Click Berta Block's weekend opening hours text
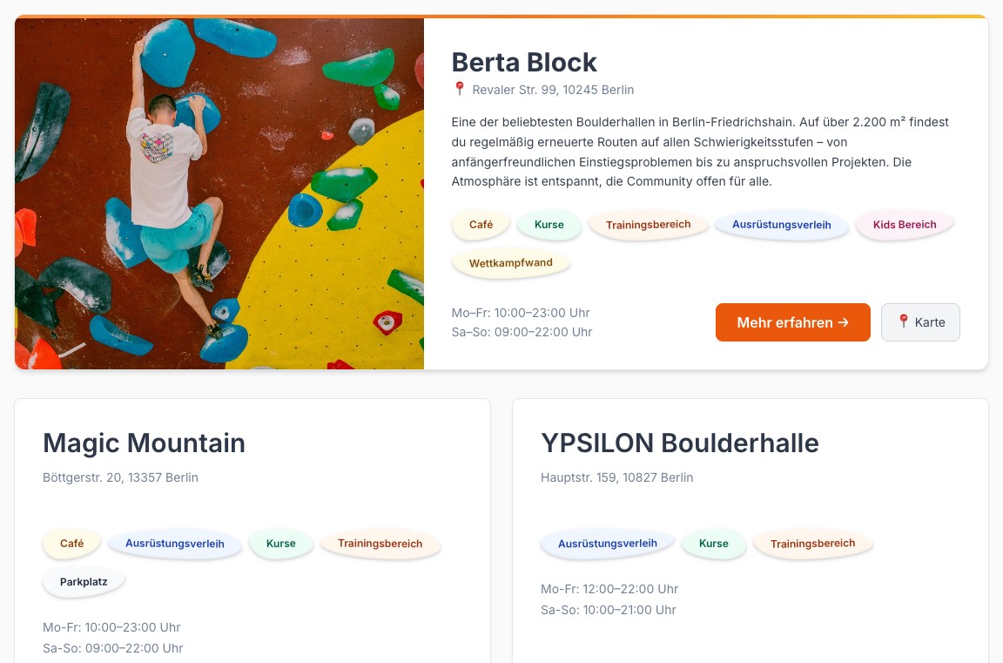This screenshot has width=1003, height=663. coord(522,331)
